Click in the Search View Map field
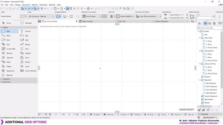223x125 pixels. [x=210, y=28]
